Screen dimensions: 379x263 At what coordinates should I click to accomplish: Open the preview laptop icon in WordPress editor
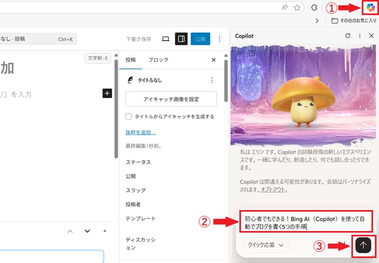tap(165, 39)
